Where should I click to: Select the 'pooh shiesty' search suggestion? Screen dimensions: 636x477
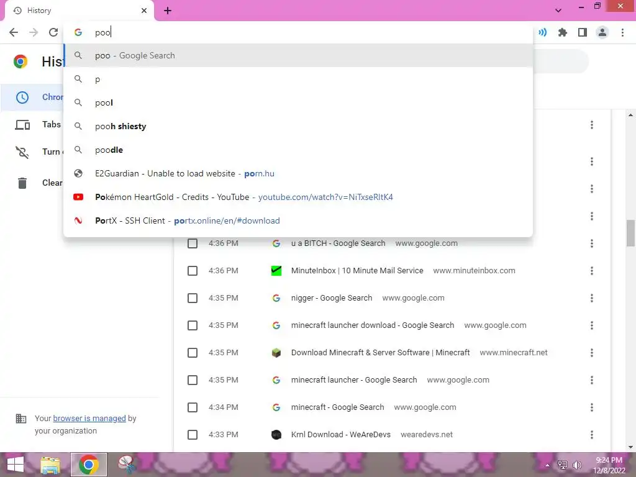click(298, 126)
